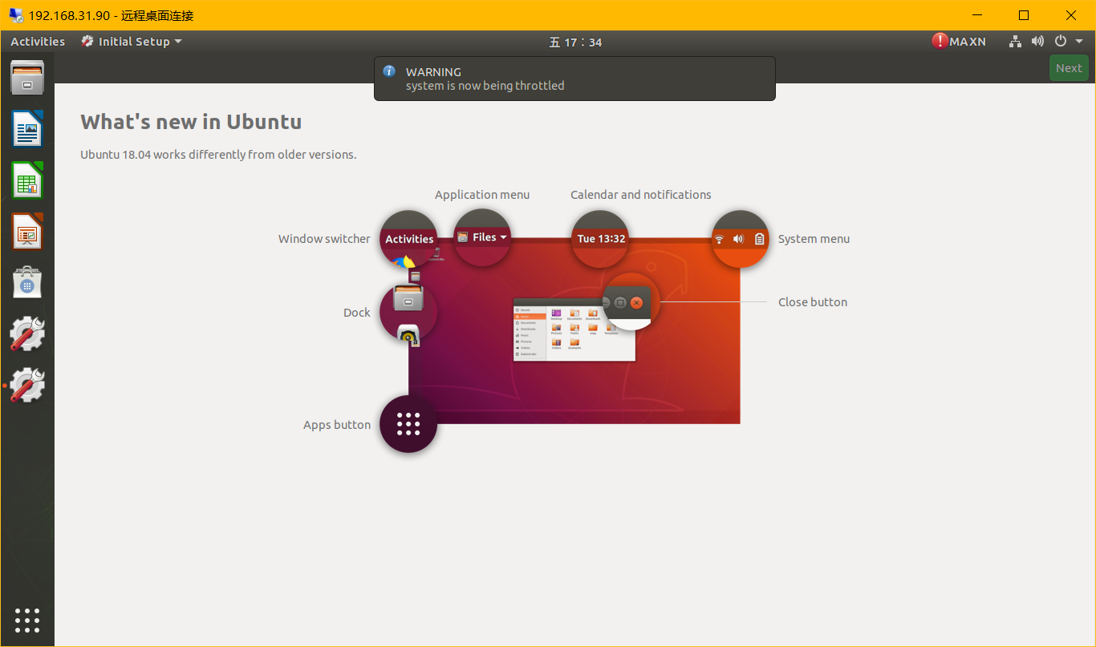Open Ubuntu Software from the dock
The height and width of the screenshot is (647, 1096).
point(26,282)
